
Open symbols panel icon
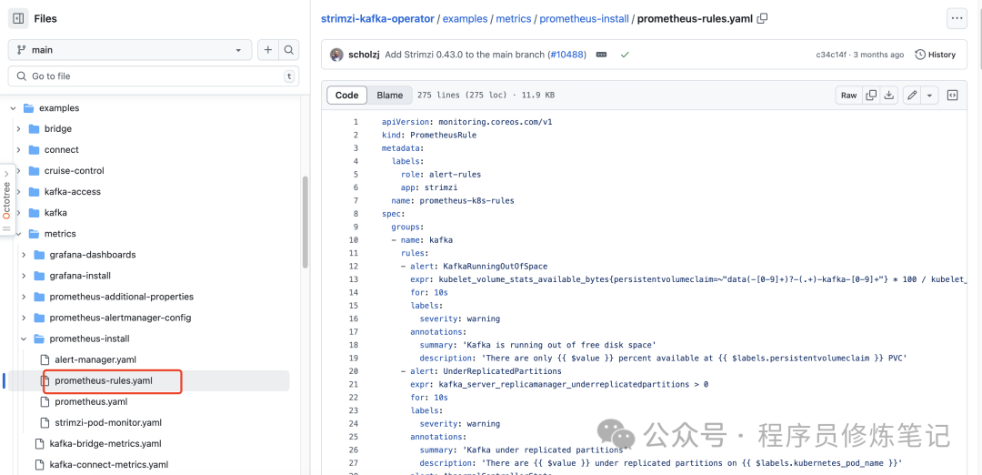[952, 96]
